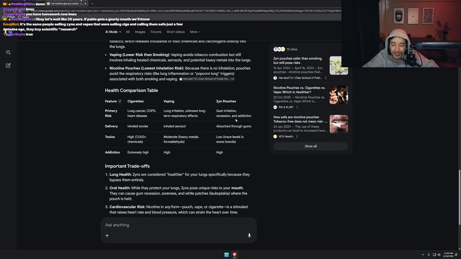Switch to the Forums tab
The width and height of the screenshot is (461, 259).
pyautogui.click(x=156, y=32)
